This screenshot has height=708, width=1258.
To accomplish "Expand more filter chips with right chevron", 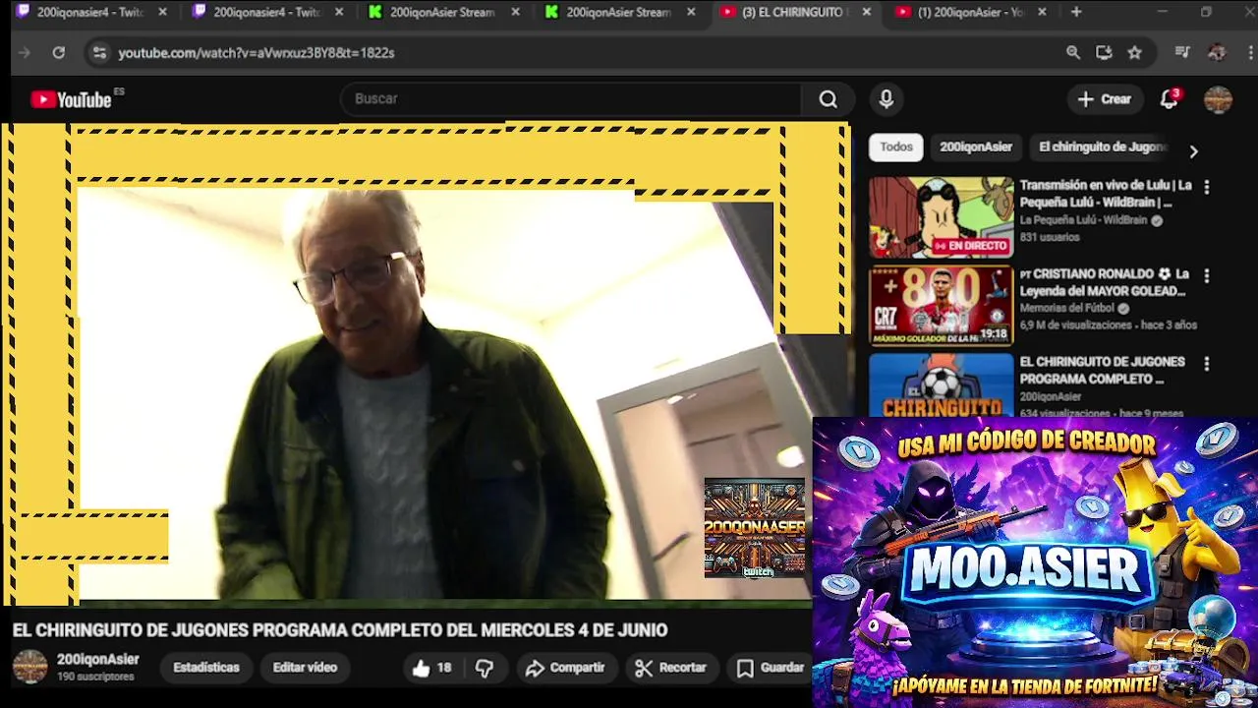I will tap(1193, 151).
